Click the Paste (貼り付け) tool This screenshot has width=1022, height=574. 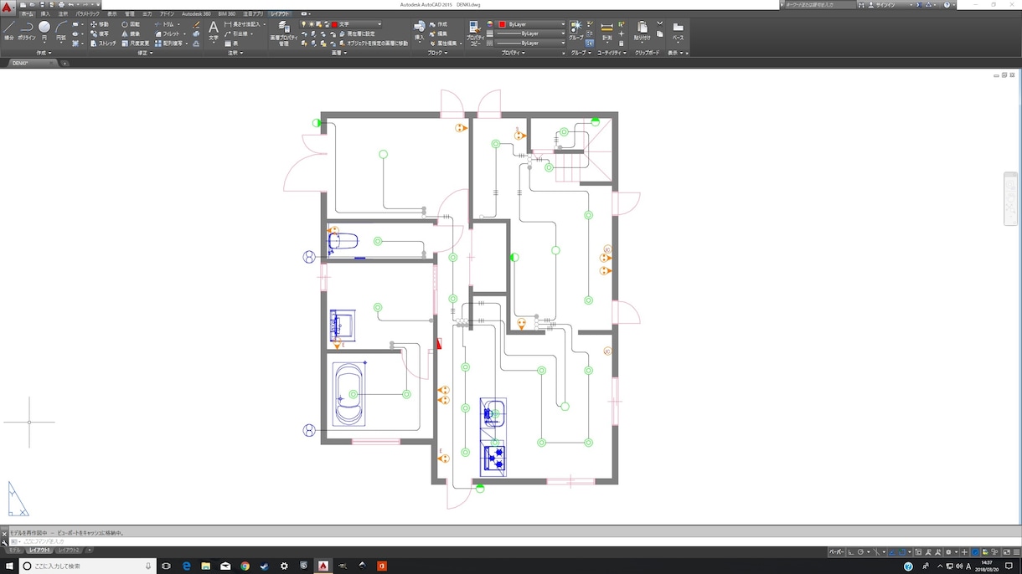[x=642, y=31]
